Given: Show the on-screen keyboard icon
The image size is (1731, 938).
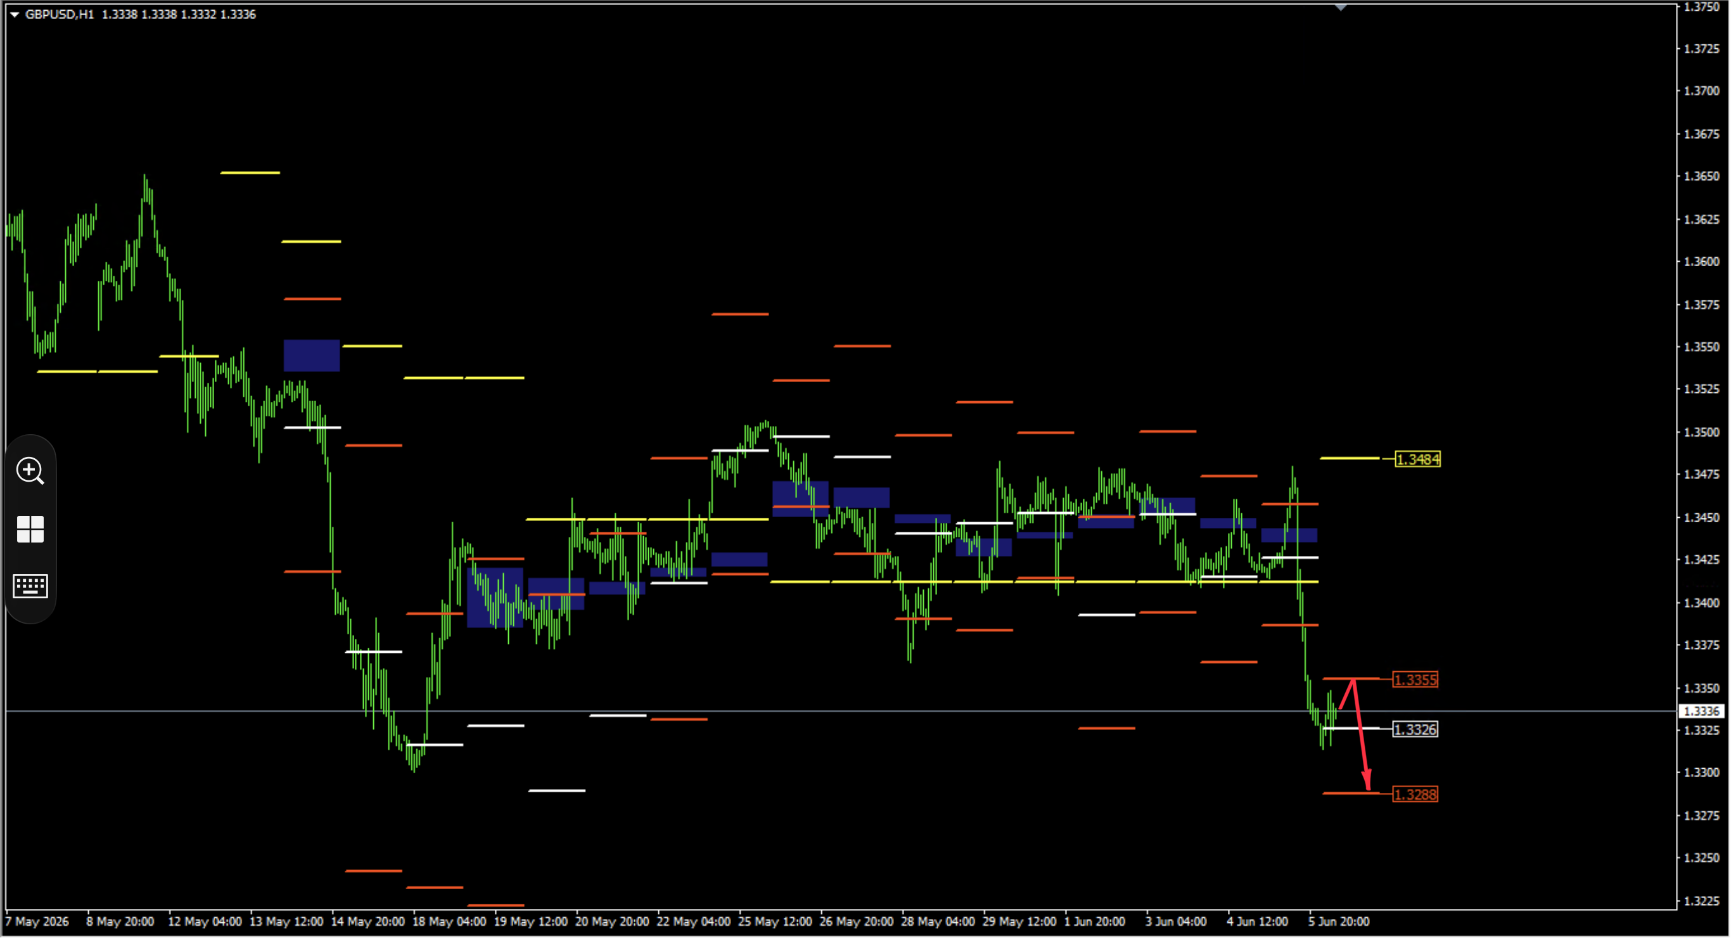Looking at the screenshot, I should pos(30,586).
